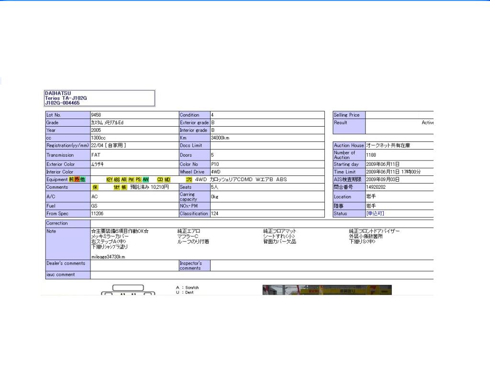The width and height of the screenshot is (490, 367).
Task: Click carrying capacity 0kg
Action: pyautogui.click(x=215, y=196)
